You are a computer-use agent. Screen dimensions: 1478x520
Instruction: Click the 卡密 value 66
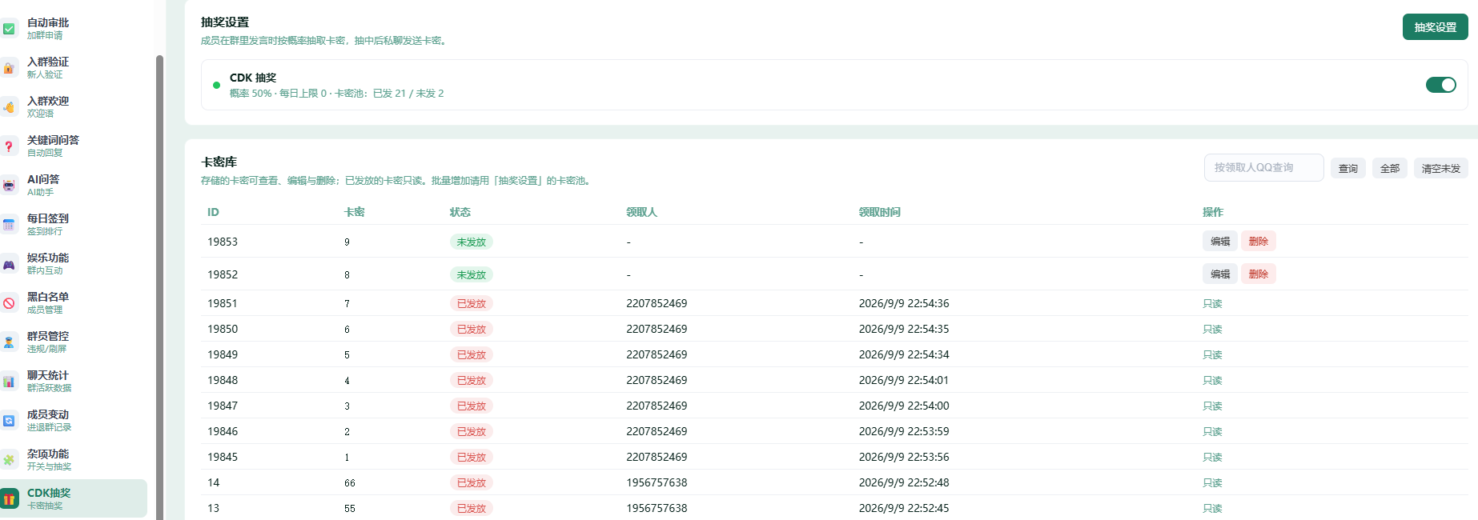(x=350, y=482)
